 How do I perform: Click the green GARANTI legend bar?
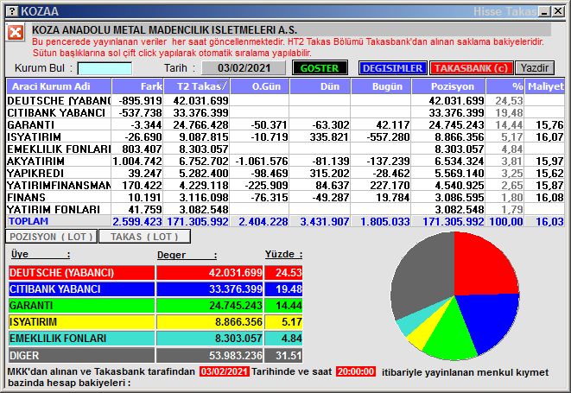[x=81, y=305]
